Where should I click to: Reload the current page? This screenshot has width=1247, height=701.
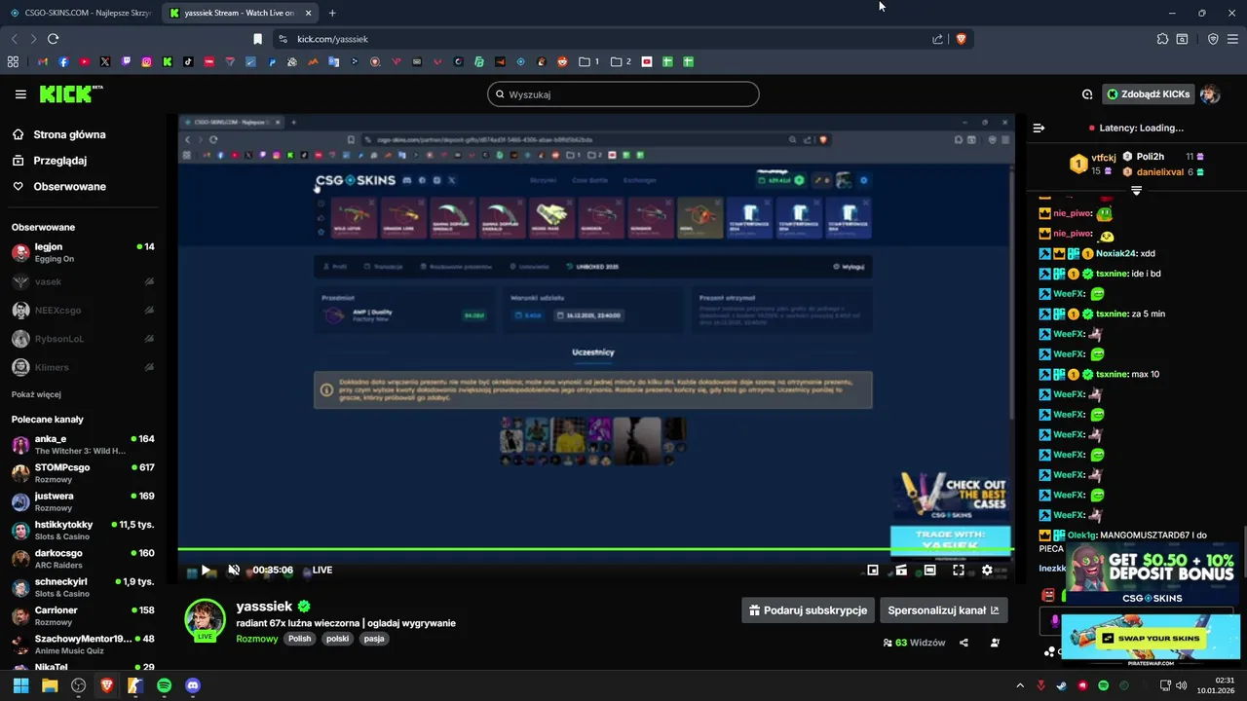(x=53, y=39)
